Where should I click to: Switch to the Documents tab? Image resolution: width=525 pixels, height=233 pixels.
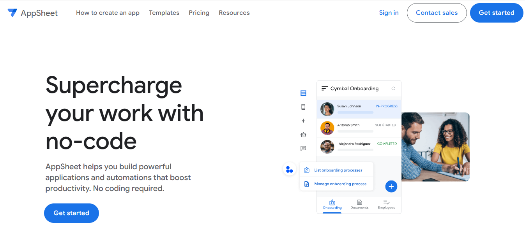[359, 205]
